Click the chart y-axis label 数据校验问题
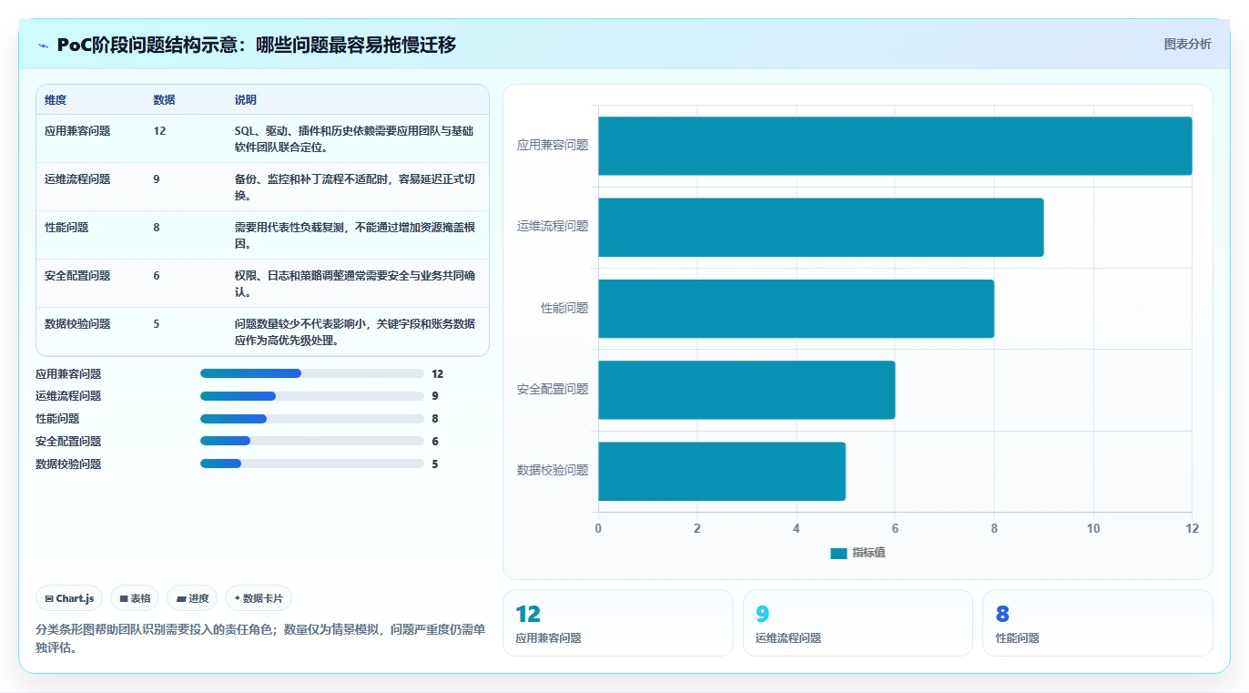Screen dimensions: 1249x693 553,470
